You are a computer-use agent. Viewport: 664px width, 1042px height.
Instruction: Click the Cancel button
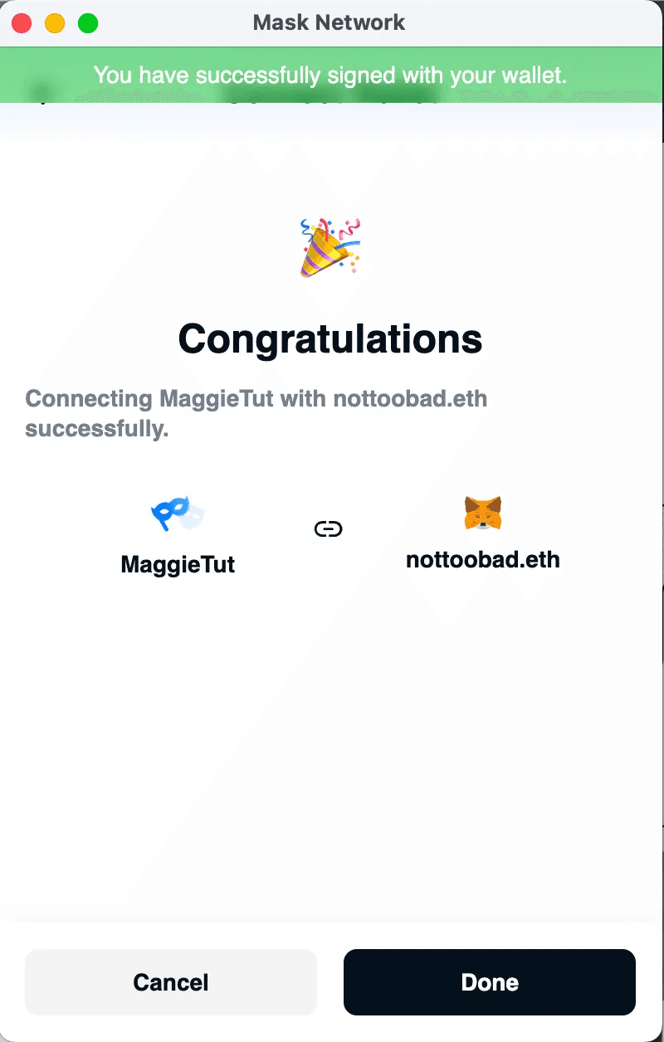point(171,982)
